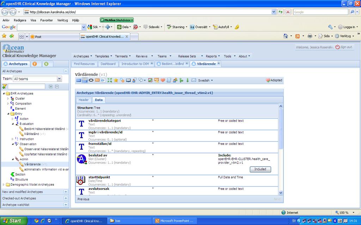This screenshot has width=361, height=225.
Task: Close the Introduction to CKM tab
Action: pyautogui.click(x=152, y=63)
